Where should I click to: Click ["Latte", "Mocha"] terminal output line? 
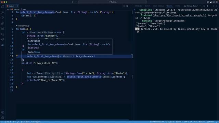[x=147, y=26]
